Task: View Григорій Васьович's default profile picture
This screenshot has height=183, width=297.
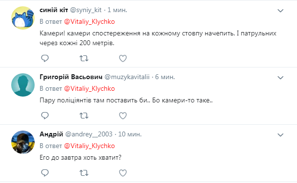Action: tap(23, 85)
